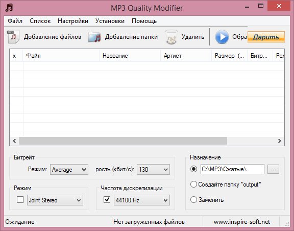Viewport: 294px width, 231px height.
Task: Click the Битр... column header
Action: click(260, 56)
